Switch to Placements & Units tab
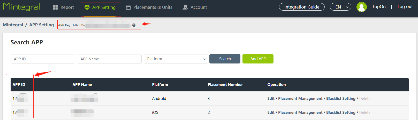 (x=153, y=7)
